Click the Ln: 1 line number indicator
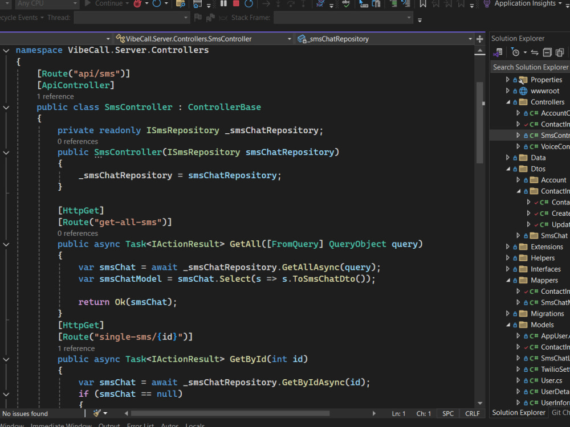The image size is (570, 427). pyautogui.click(x=398, y=413)
